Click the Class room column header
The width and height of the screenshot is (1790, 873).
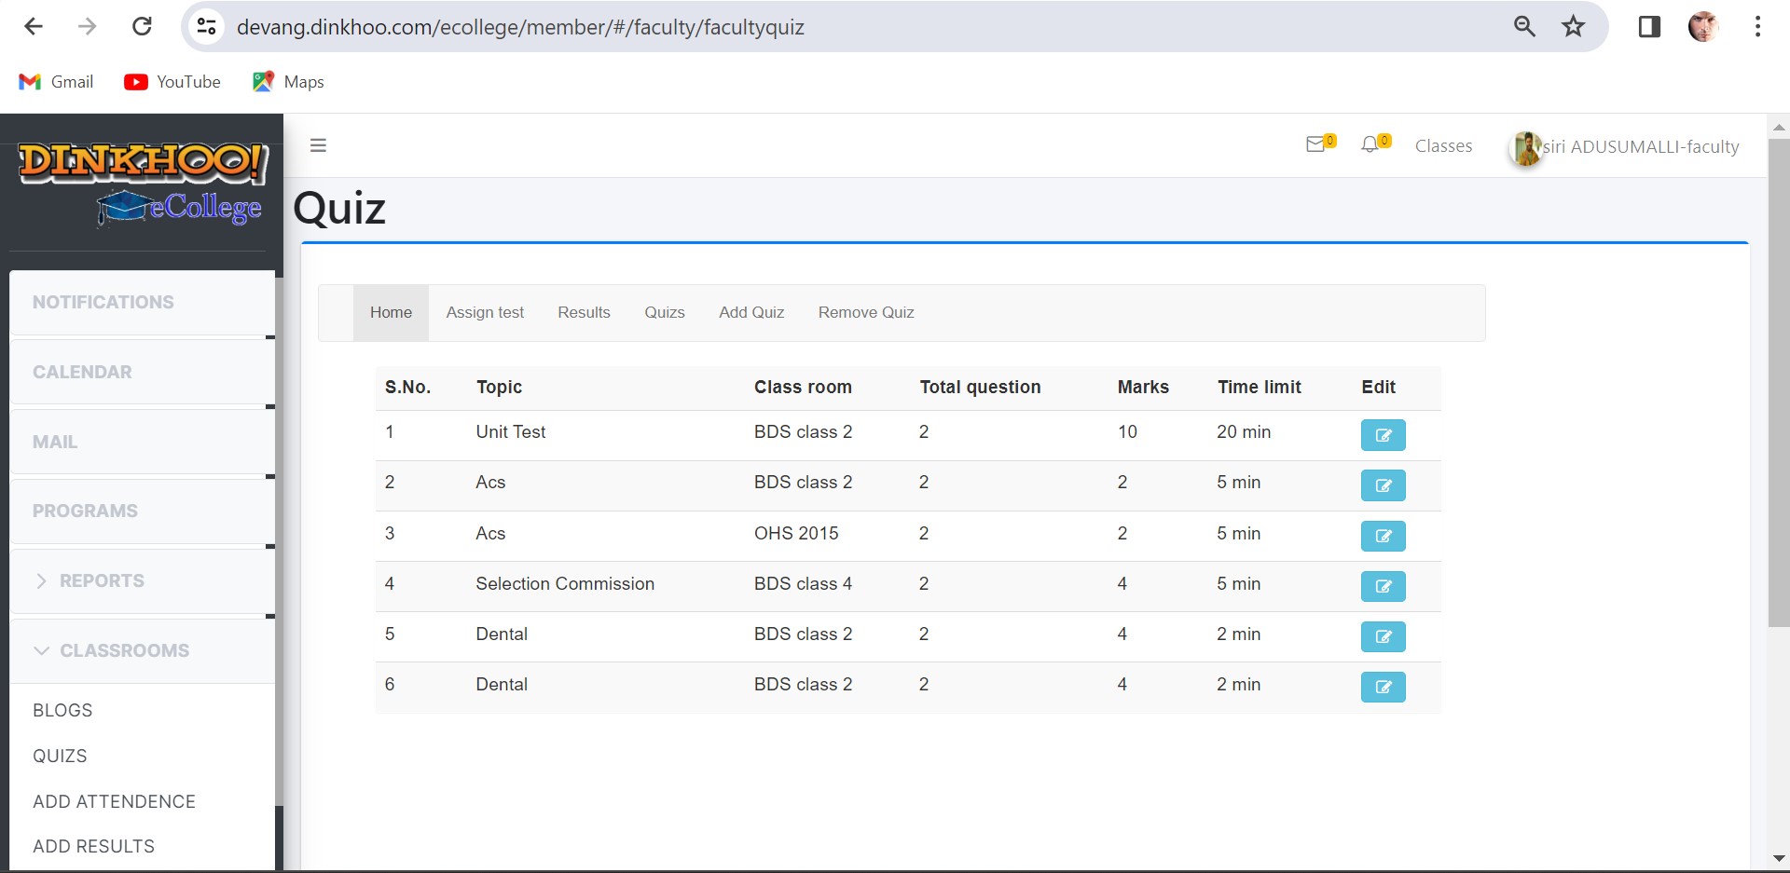pyautogui.click(x=803, y=387)
